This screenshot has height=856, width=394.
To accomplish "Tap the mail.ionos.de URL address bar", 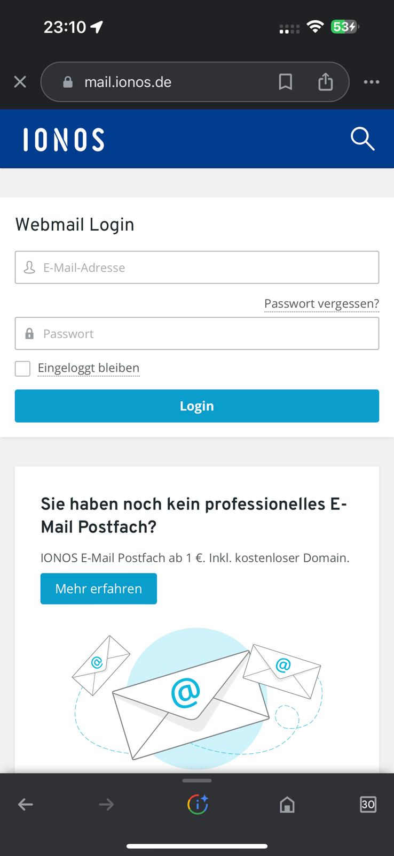I will (160, 82).
